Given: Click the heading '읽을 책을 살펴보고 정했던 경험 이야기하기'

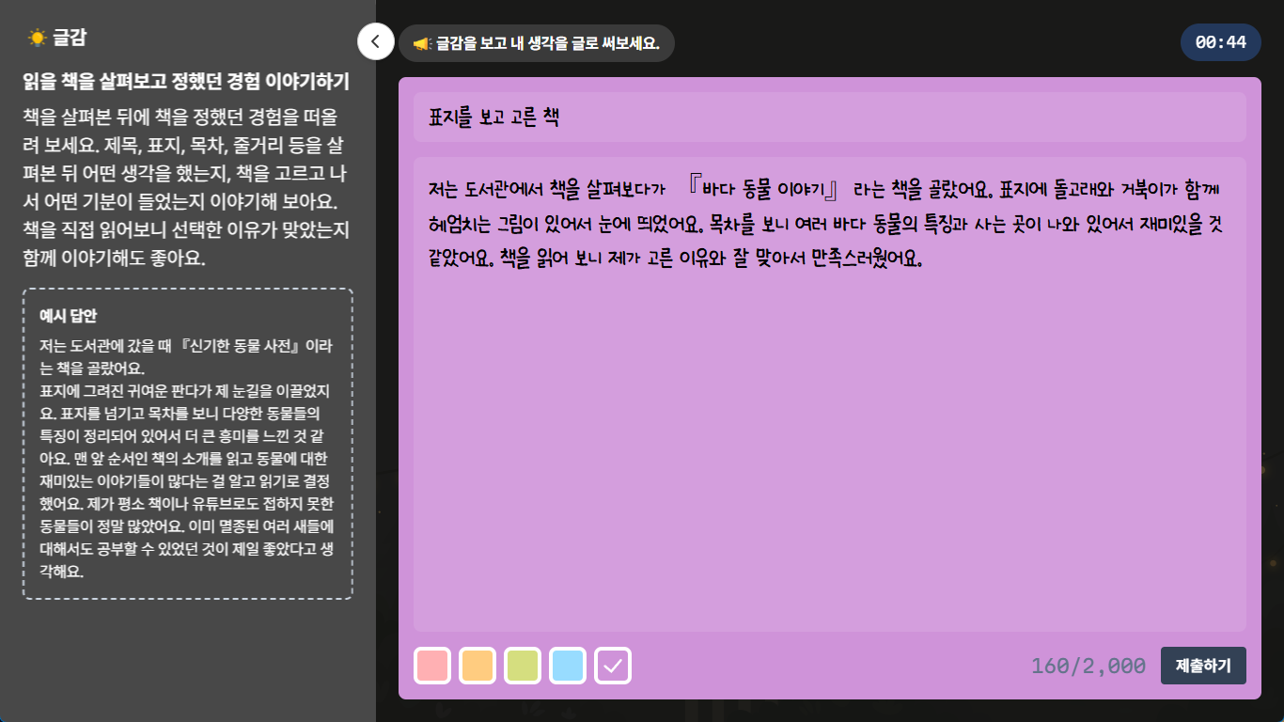Looking at the screenshot, I should pos(186,82).
